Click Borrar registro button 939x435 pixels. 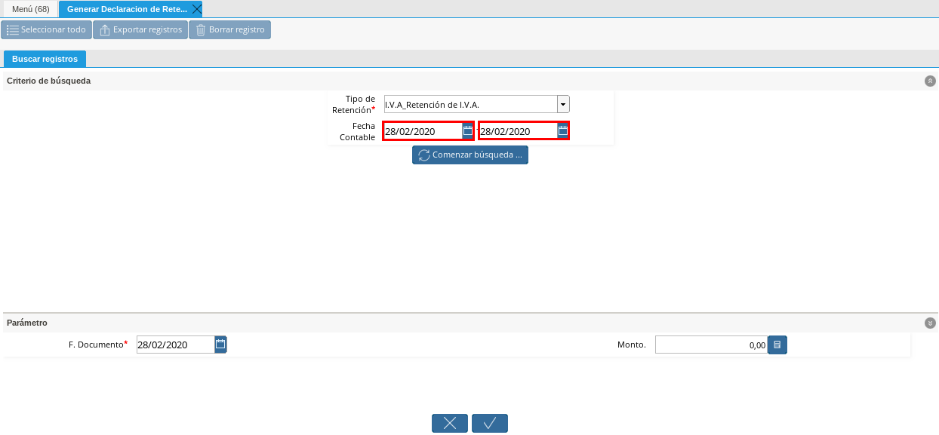point(229,30)
